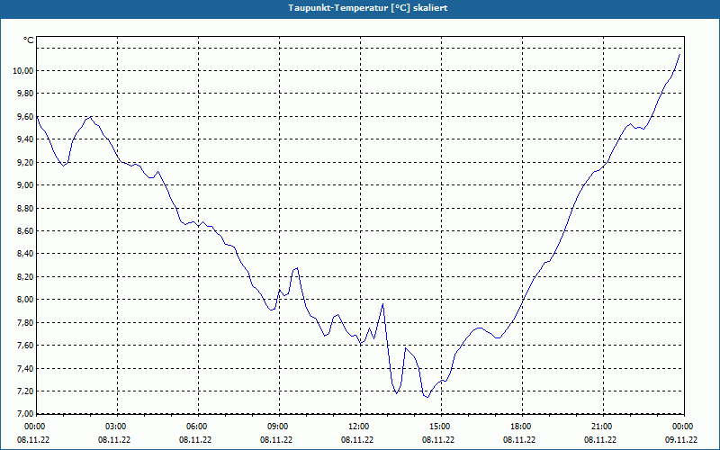Select the 18:00 time label

tap(521, 427)
